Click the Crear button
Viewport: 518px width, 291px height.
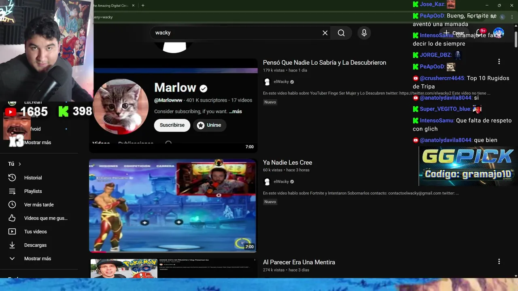[x=454, y=33]
